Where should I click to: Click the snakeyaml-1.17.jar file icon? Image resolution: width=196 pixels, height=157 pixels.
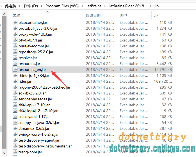coord(15,117)
